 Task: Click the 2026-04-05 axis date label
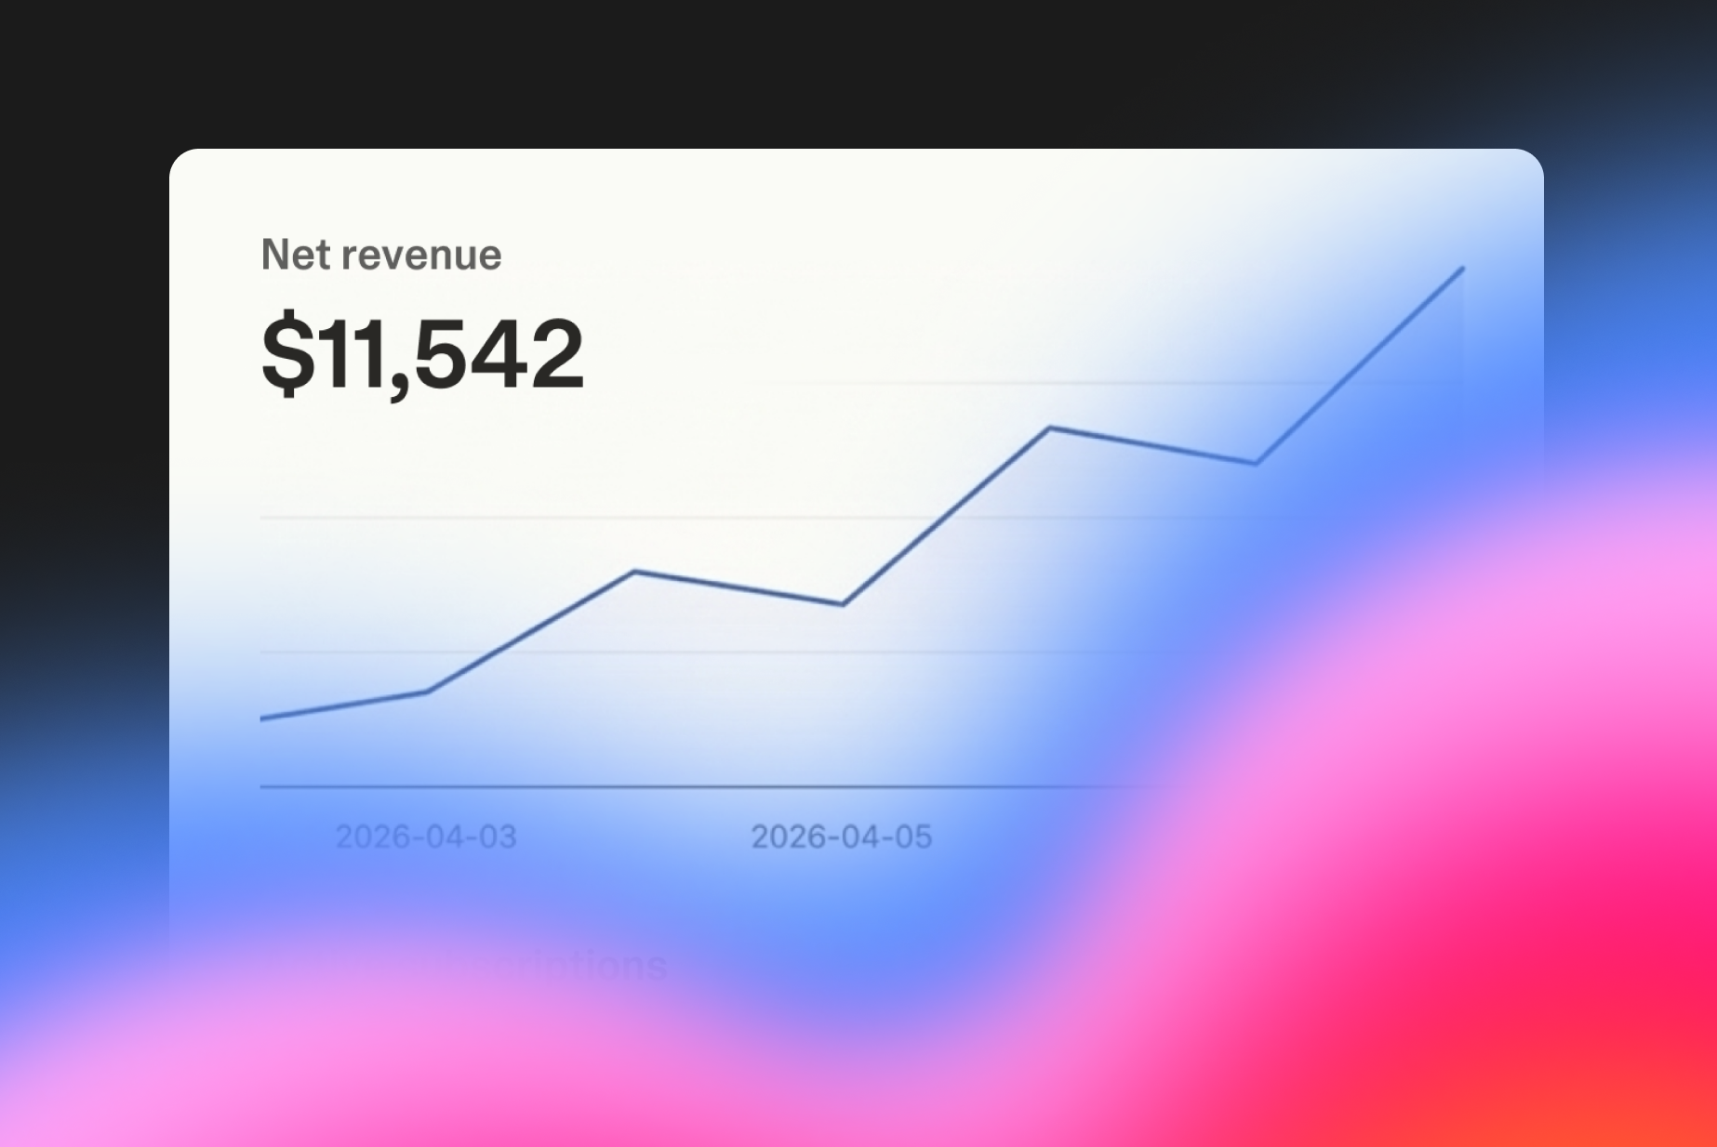pyautogui.click(x=841, y=837)
